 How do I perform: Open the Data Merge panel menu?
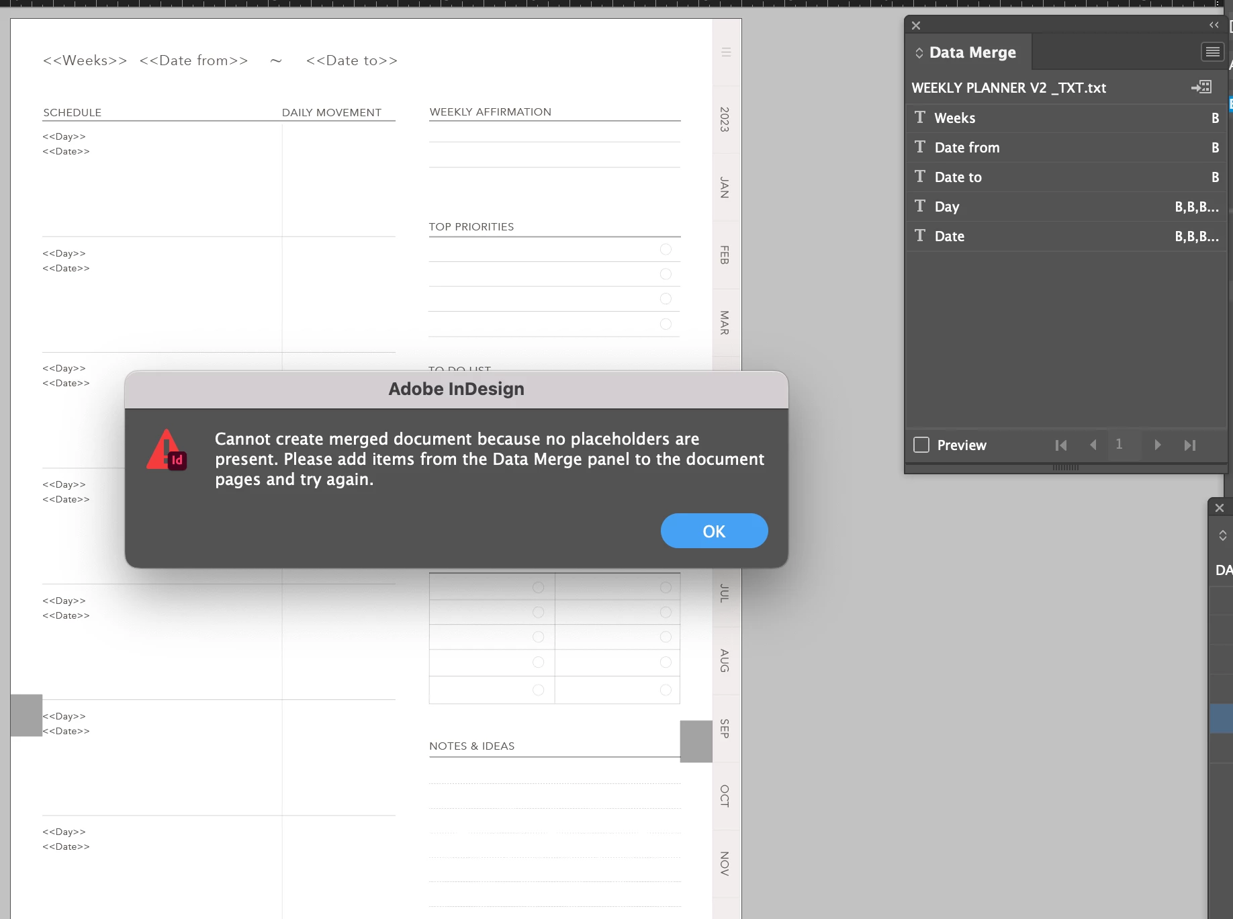(x=1212, y=52)
